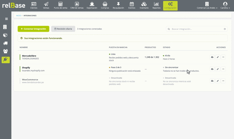Click cloud download icon for WooCommerce
234x139 pixels.
(x=212, y=81)
